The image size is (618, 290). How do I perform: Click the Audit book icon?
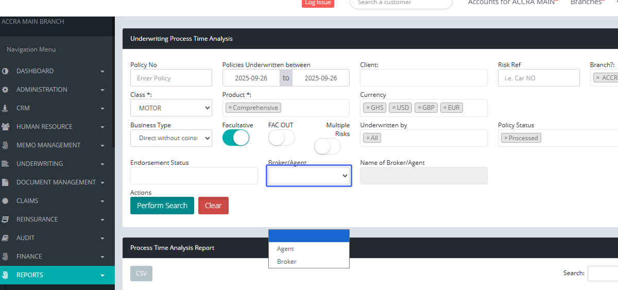click(5, 238)
